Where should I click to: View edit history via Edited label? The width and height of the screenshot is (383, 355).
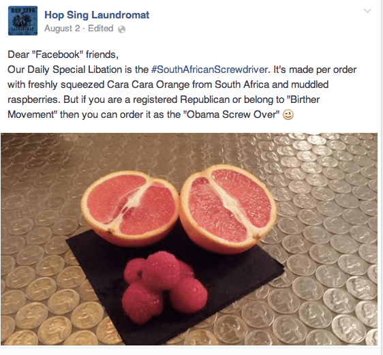pos(100,29)
